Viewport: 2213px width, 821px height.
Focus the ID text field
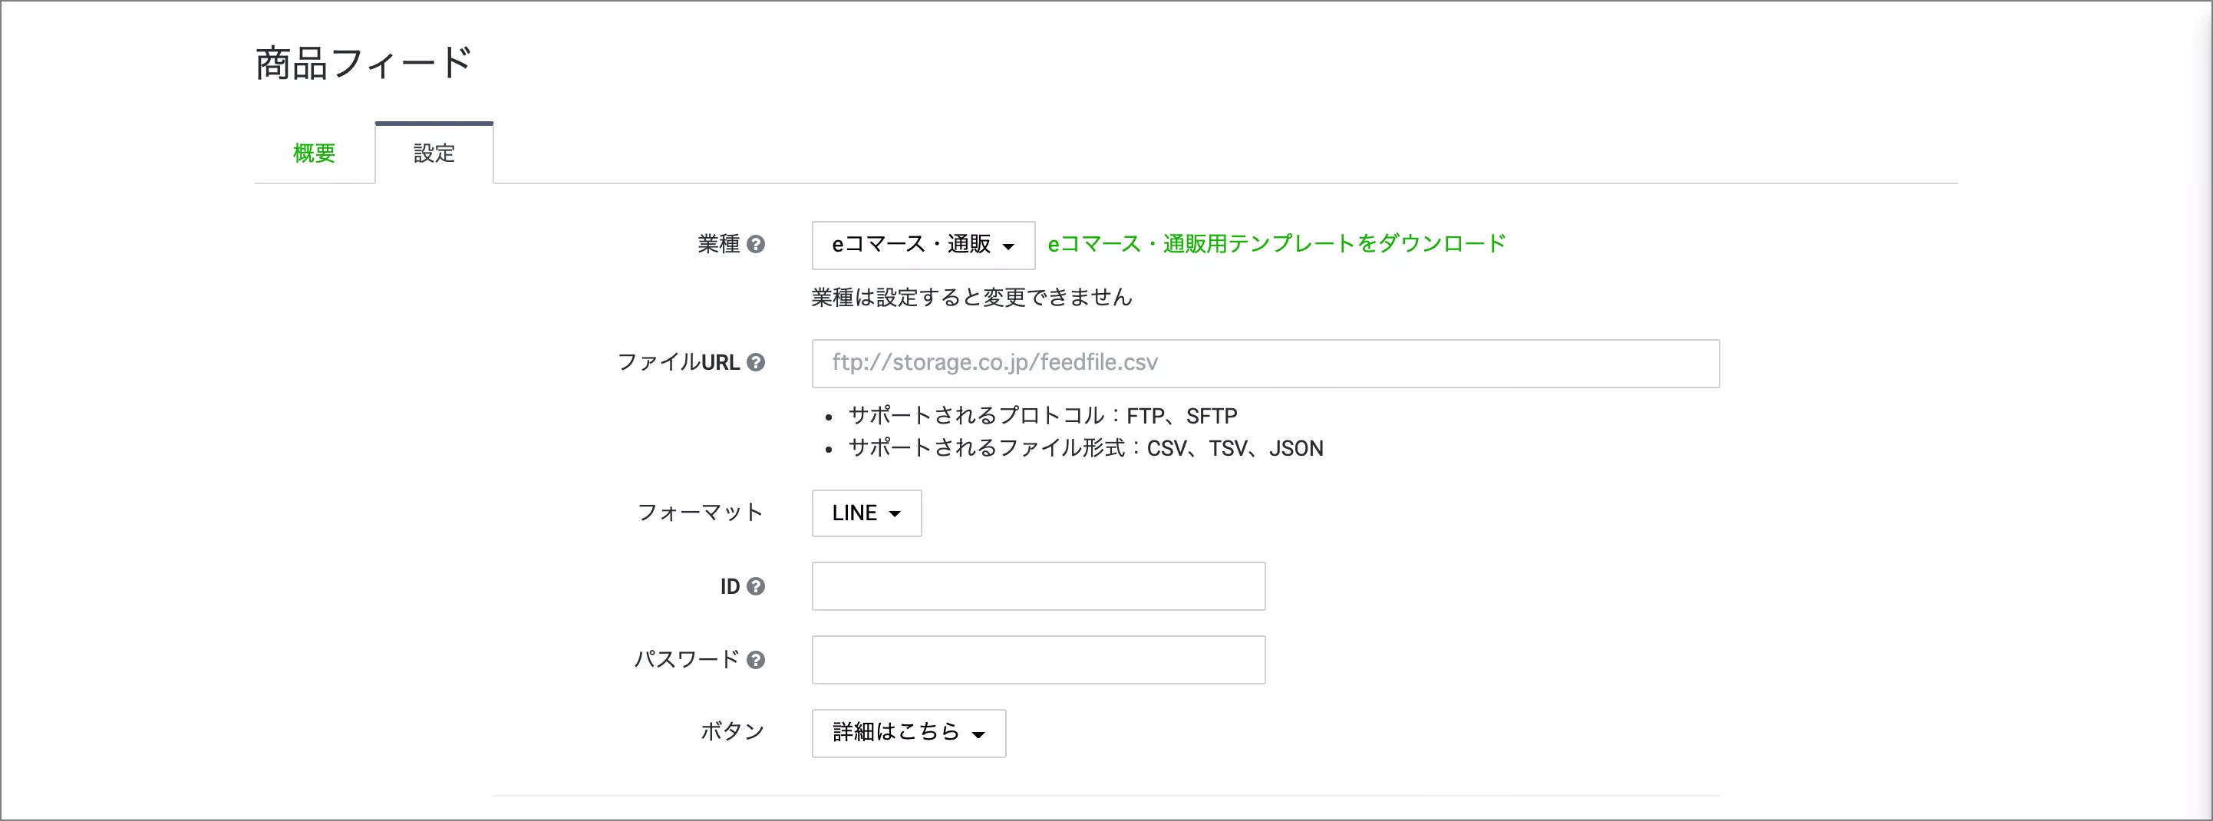pos(1037,586)
